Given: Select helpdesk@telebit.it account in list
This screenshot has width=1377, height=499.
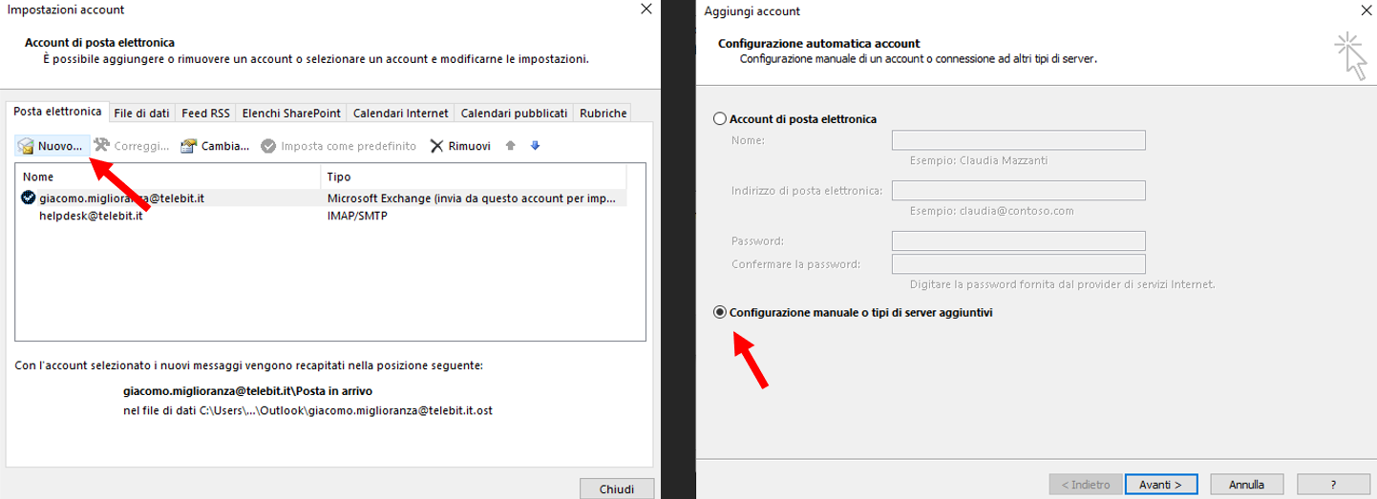Looking at the screenshot, I should tap(91, 216).
